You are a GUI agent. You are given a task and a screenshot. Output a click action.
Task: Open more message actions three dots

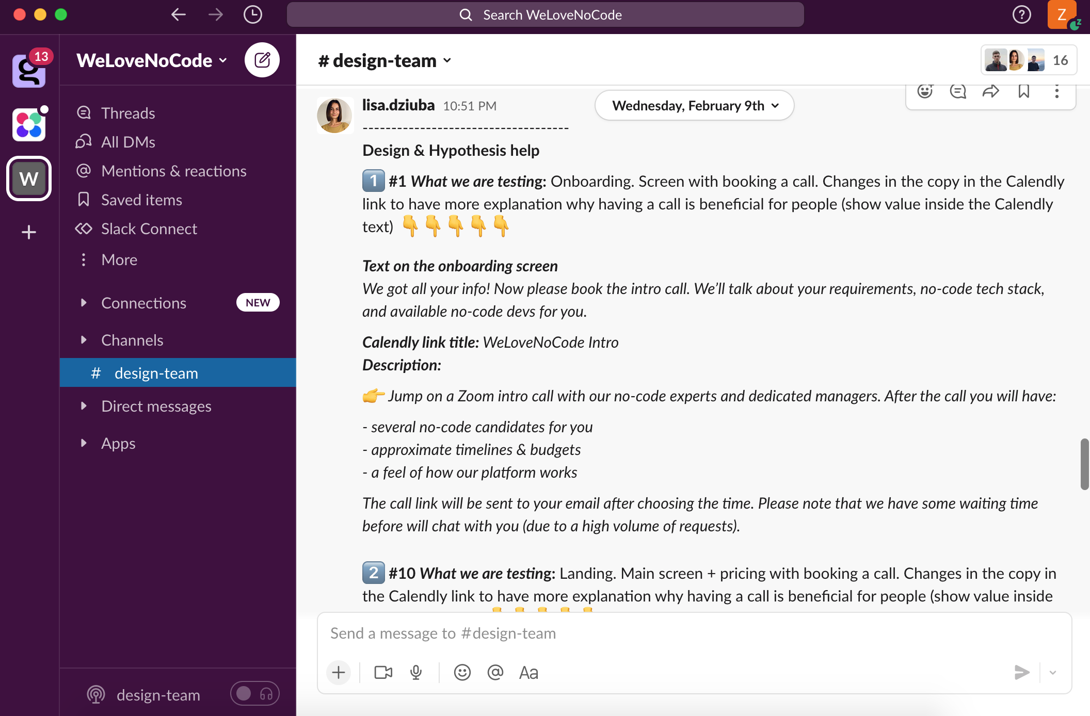coord(1057,92)
